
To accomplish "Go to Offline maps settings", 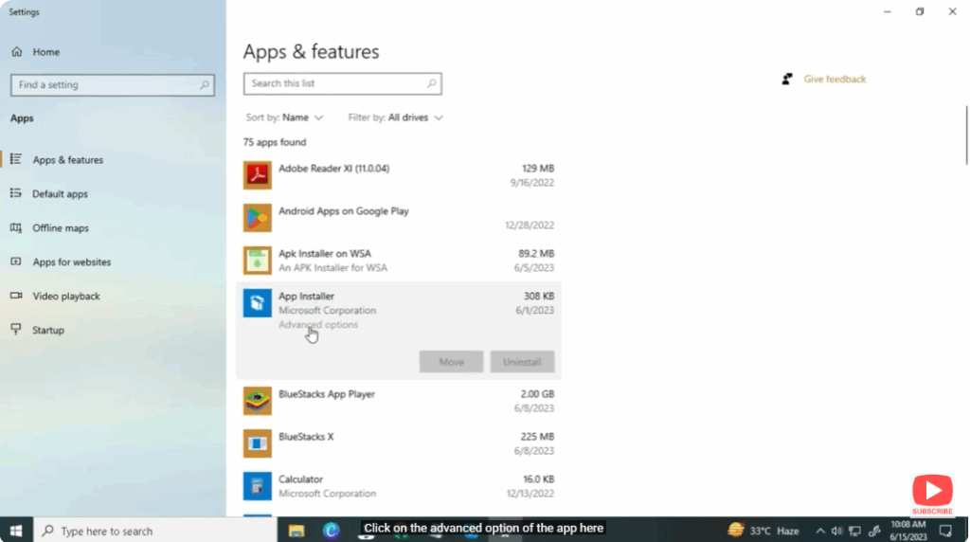I will [x=61, y=228].
